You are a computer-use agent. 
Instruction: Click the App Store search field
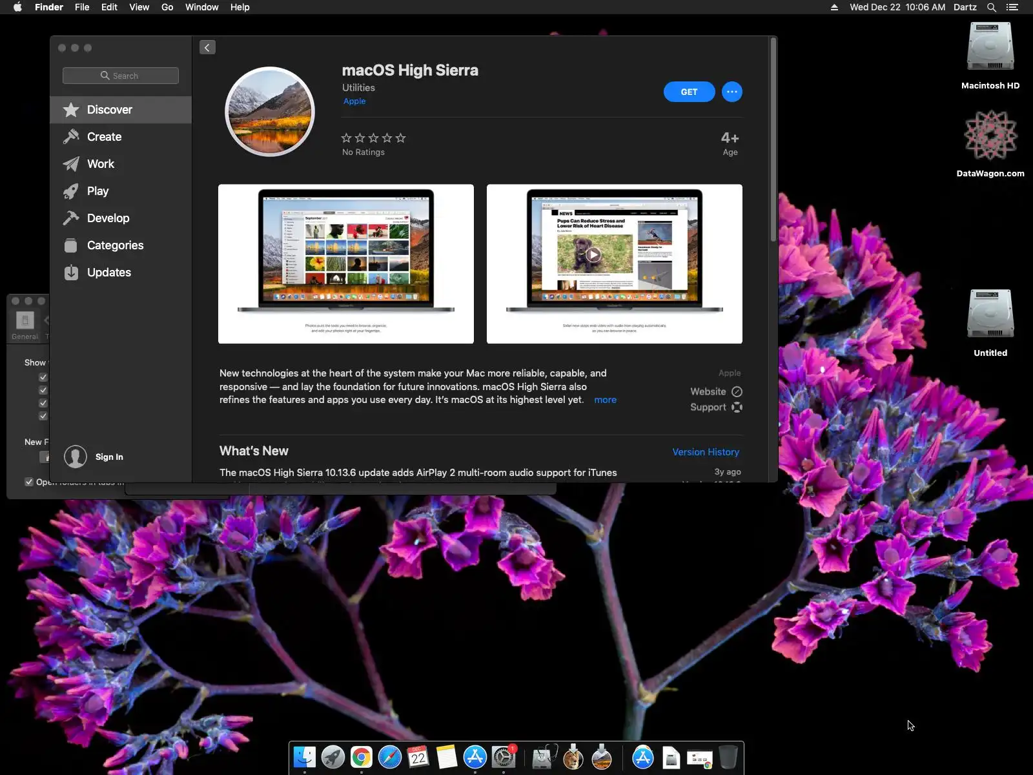[121, 76]
